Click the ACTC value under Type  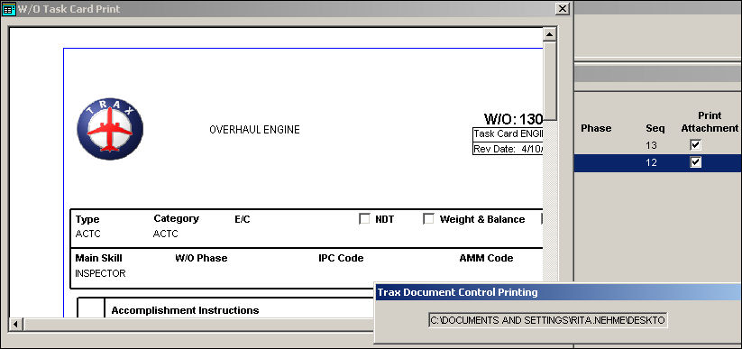[x=88, y=234]
